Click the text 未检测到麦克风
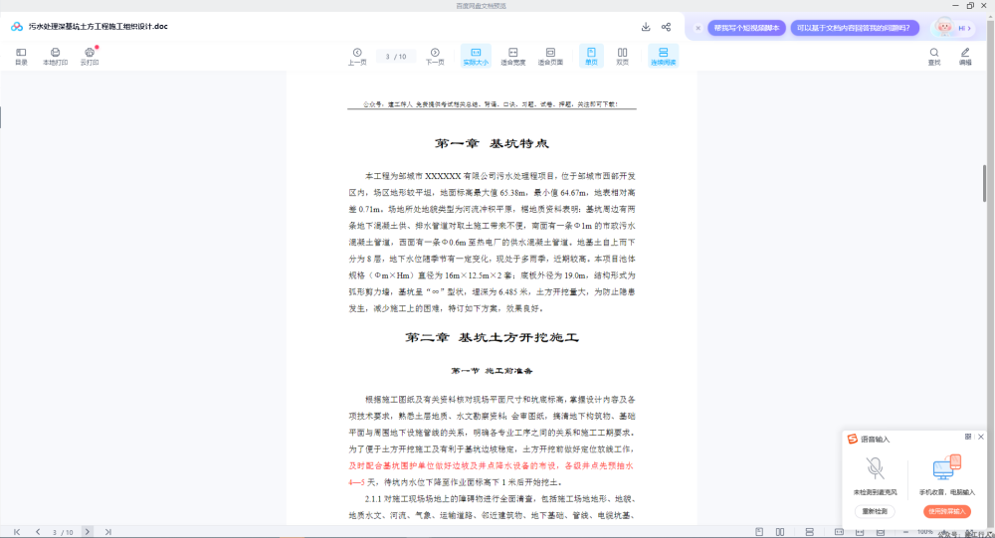Viewport: 995px width, 538px height. [875, 492]
